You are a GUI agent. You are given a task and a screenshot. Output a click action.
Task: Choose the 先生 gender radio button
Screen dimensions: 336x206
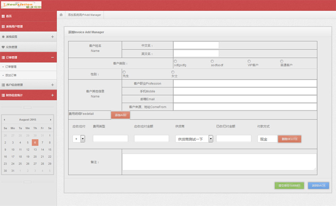[x=124, y=72]
